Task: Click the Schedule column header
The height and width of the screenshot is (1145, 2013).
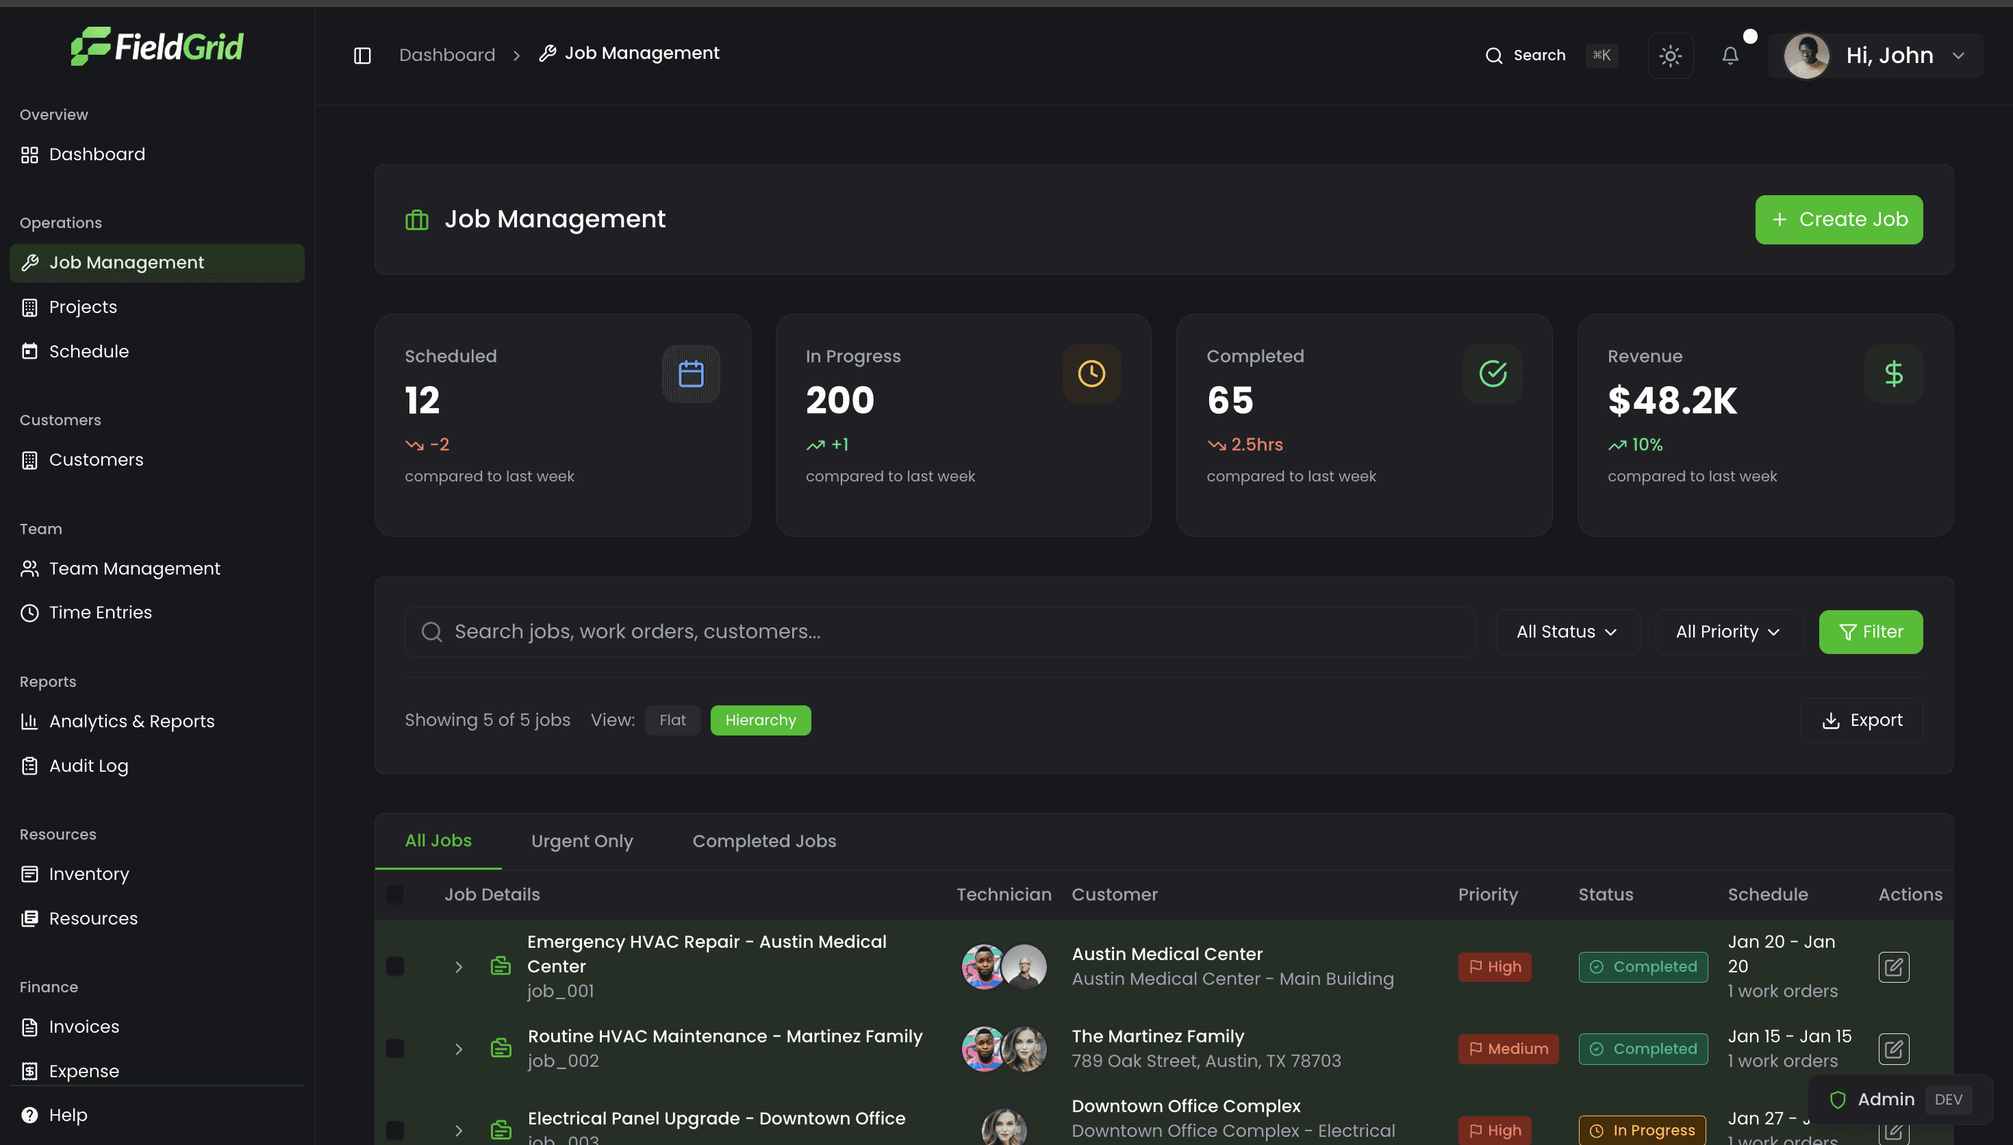Action: coord(1767,894)
